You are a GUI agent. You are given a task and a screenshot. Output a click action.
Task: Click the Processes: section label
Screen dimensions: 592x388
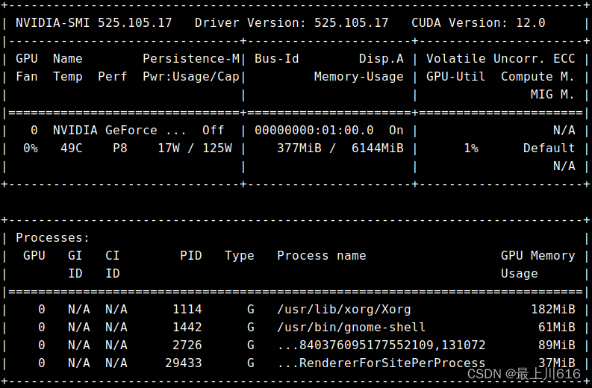[52, 238]
